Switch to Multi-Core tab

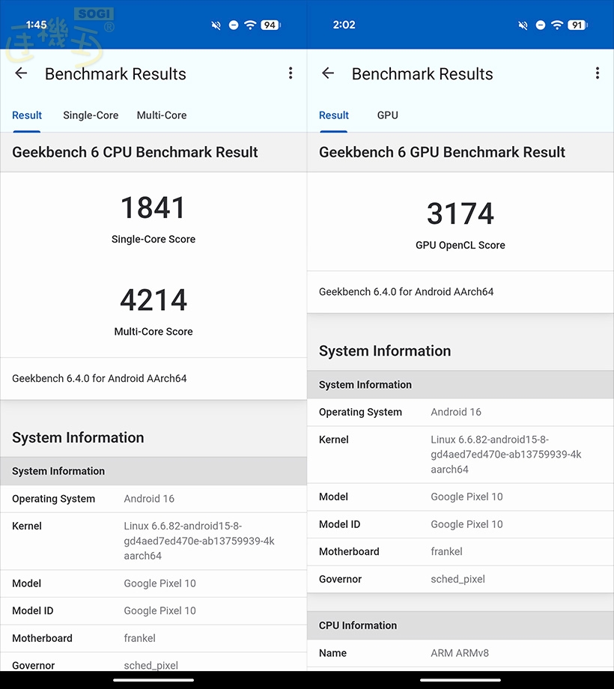pos(162,115)
